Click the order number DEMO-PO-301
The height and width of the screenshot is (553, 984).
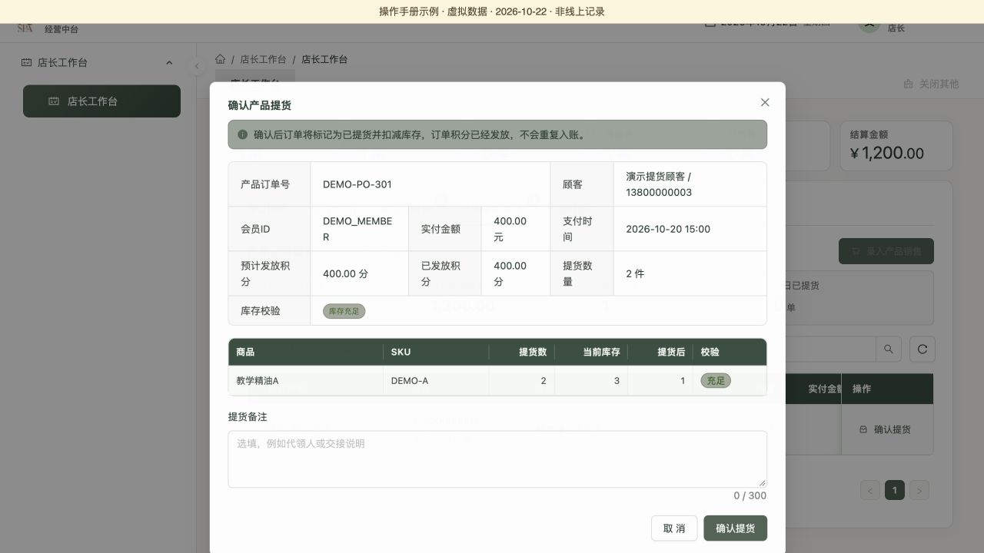[357, 184]
